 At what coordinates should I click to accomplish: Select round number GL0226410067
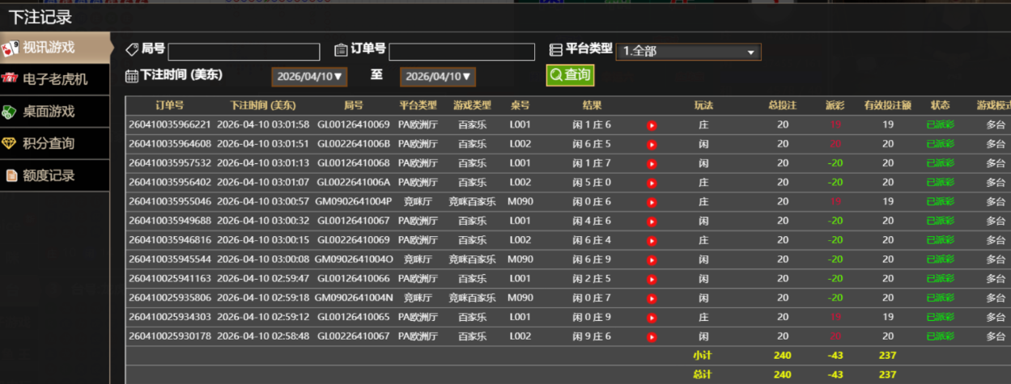[353, 336]
